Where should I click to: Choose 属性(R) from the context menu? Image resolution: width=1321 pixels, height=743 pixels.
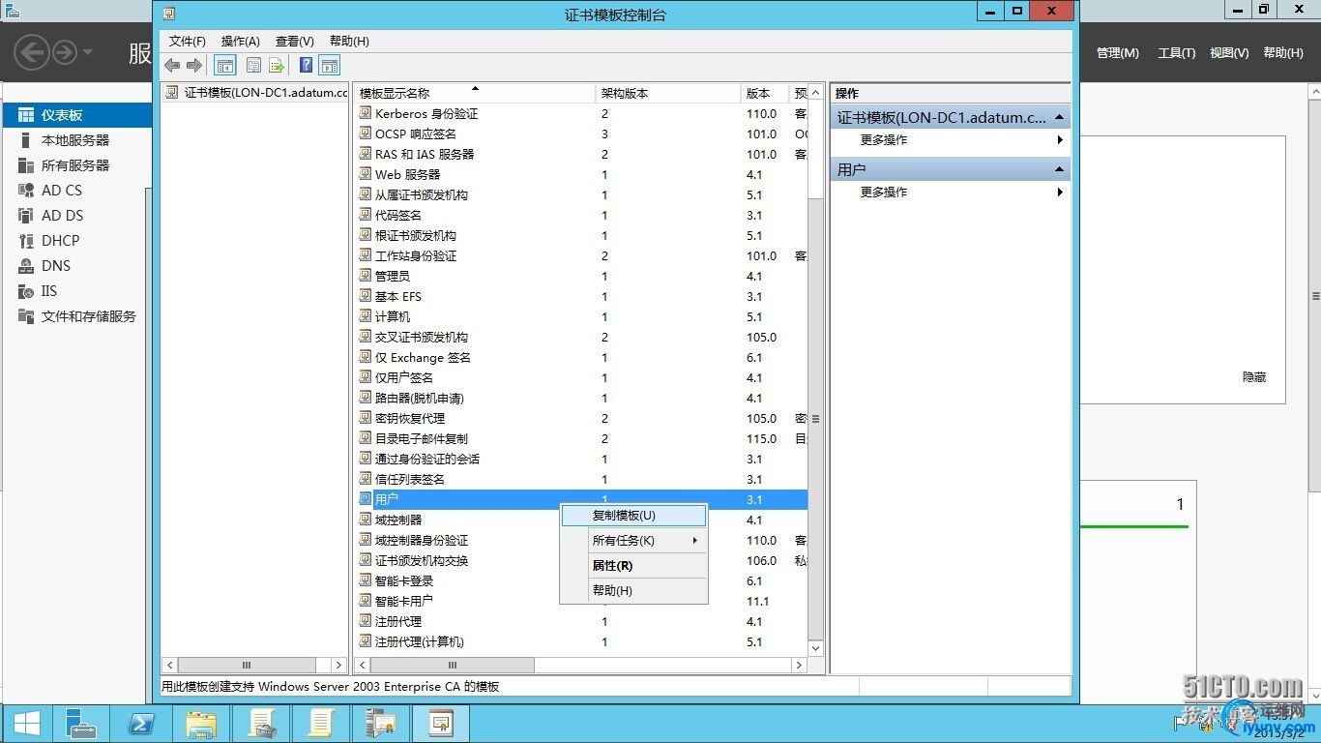(634, 566)
